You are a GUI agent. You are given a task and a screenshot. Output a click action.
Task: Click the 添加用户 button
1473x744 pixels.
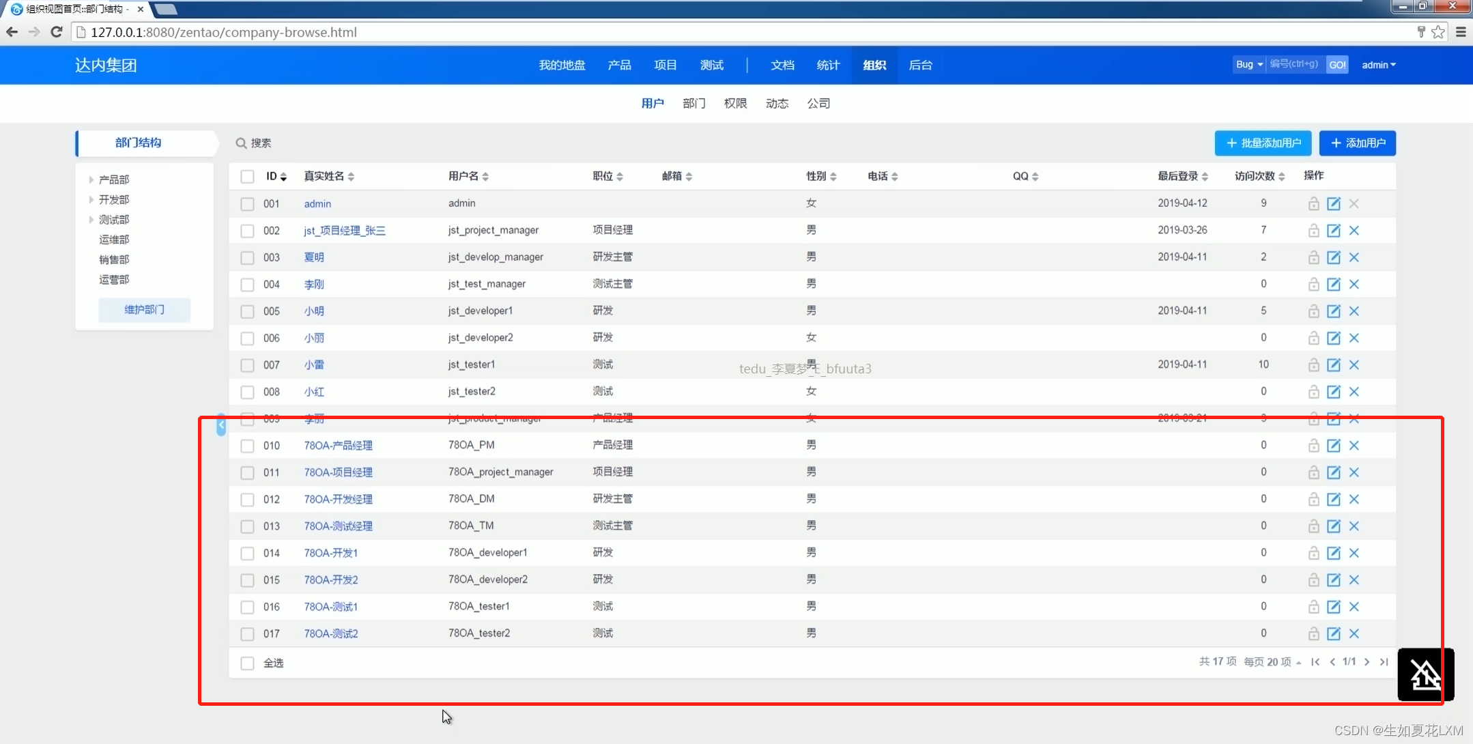click(1357, 143)
